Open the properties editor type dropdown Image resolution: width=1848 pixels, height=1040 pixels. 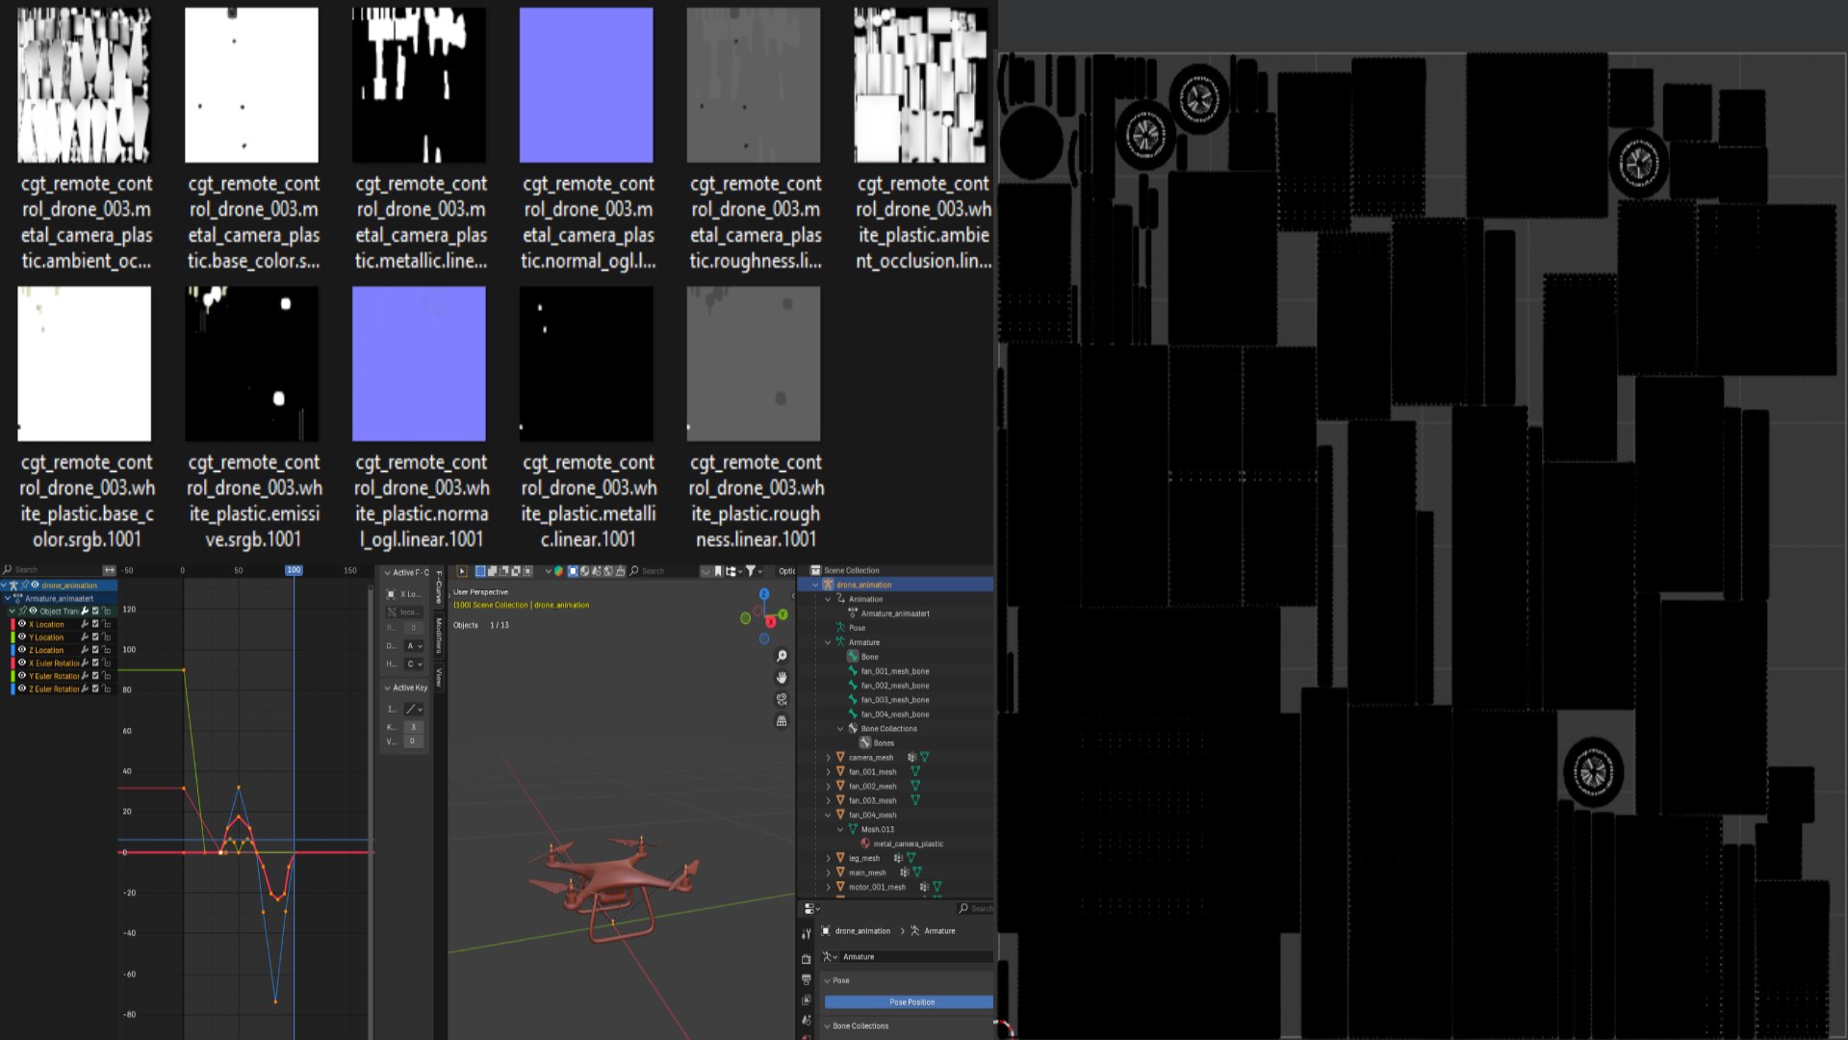pyautogui.click(x=811, y=908)
